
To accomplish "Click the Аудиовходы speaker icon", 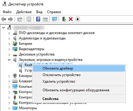I will click(15, 38).
